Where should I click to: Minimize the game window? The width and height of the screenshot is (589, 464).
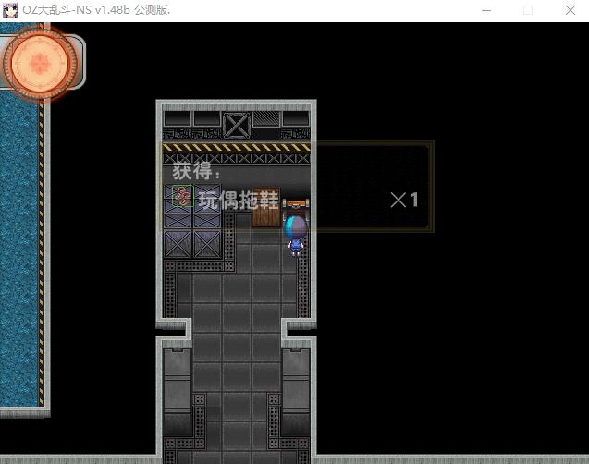point(486,10)
